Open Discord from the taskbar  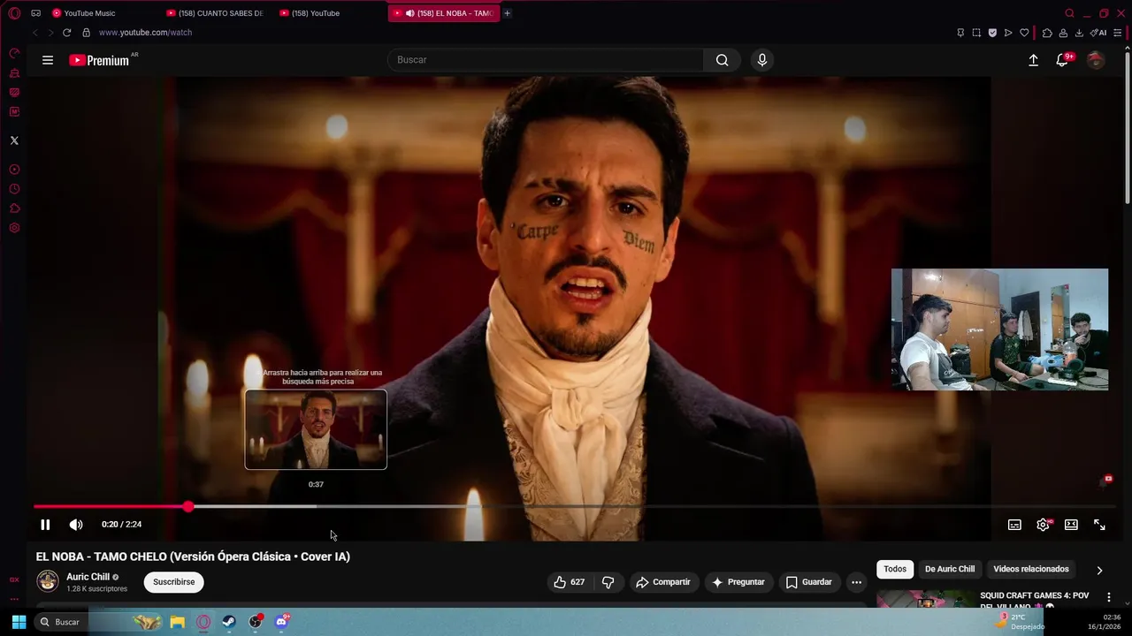[x=282, y=622]
